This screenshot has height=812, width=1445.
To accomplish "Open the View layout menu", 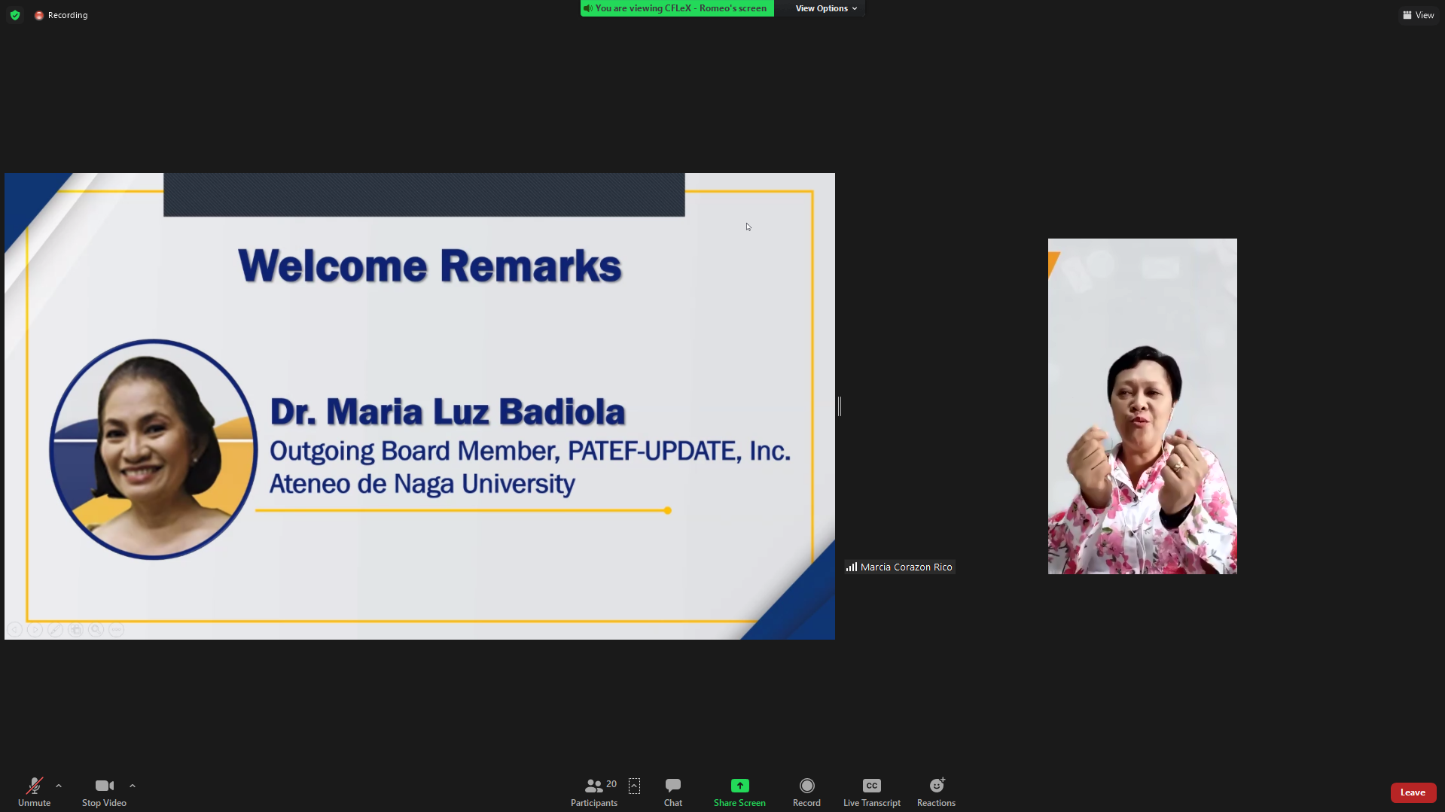I will 1418,15.
